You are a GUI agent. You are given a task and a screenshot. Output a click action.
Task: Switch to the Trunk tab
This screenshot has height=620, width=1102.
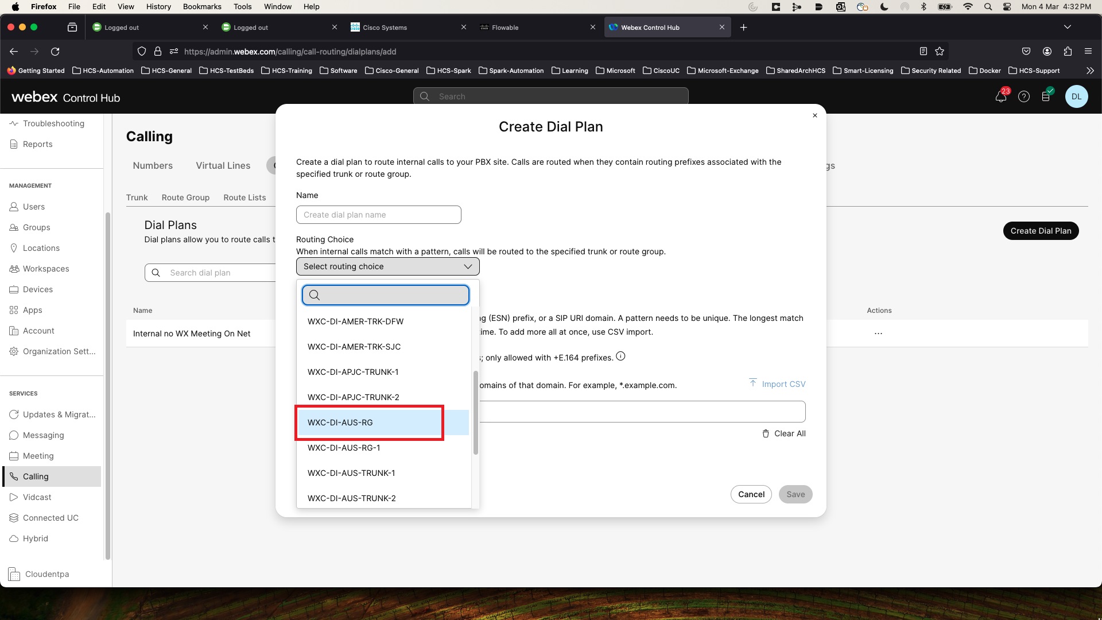pos(137,197)
